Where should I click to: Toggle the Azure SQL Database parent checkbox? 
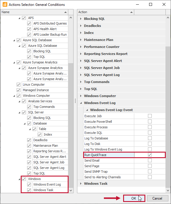click(18, 40)
